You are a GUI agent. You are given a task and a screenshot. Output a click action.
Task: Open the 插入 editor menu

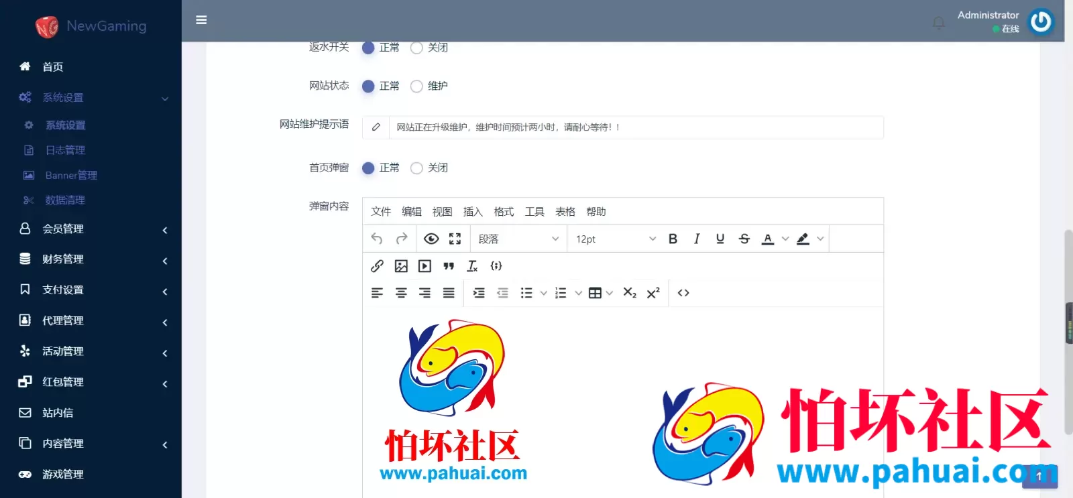[x=473, y=212]
